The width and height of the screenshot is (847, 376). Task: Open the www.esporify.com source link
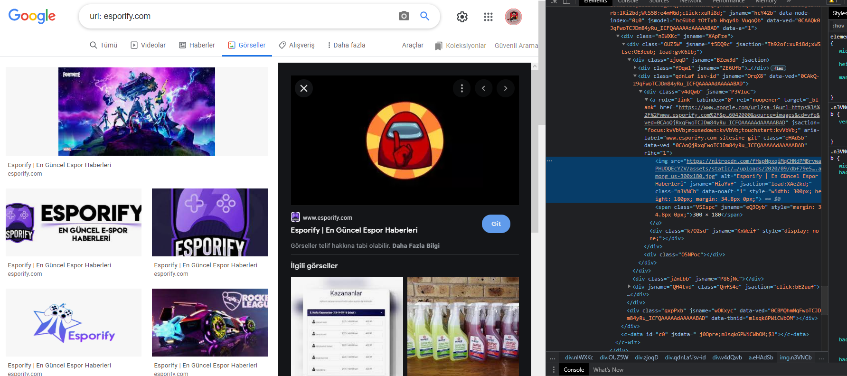328,217
